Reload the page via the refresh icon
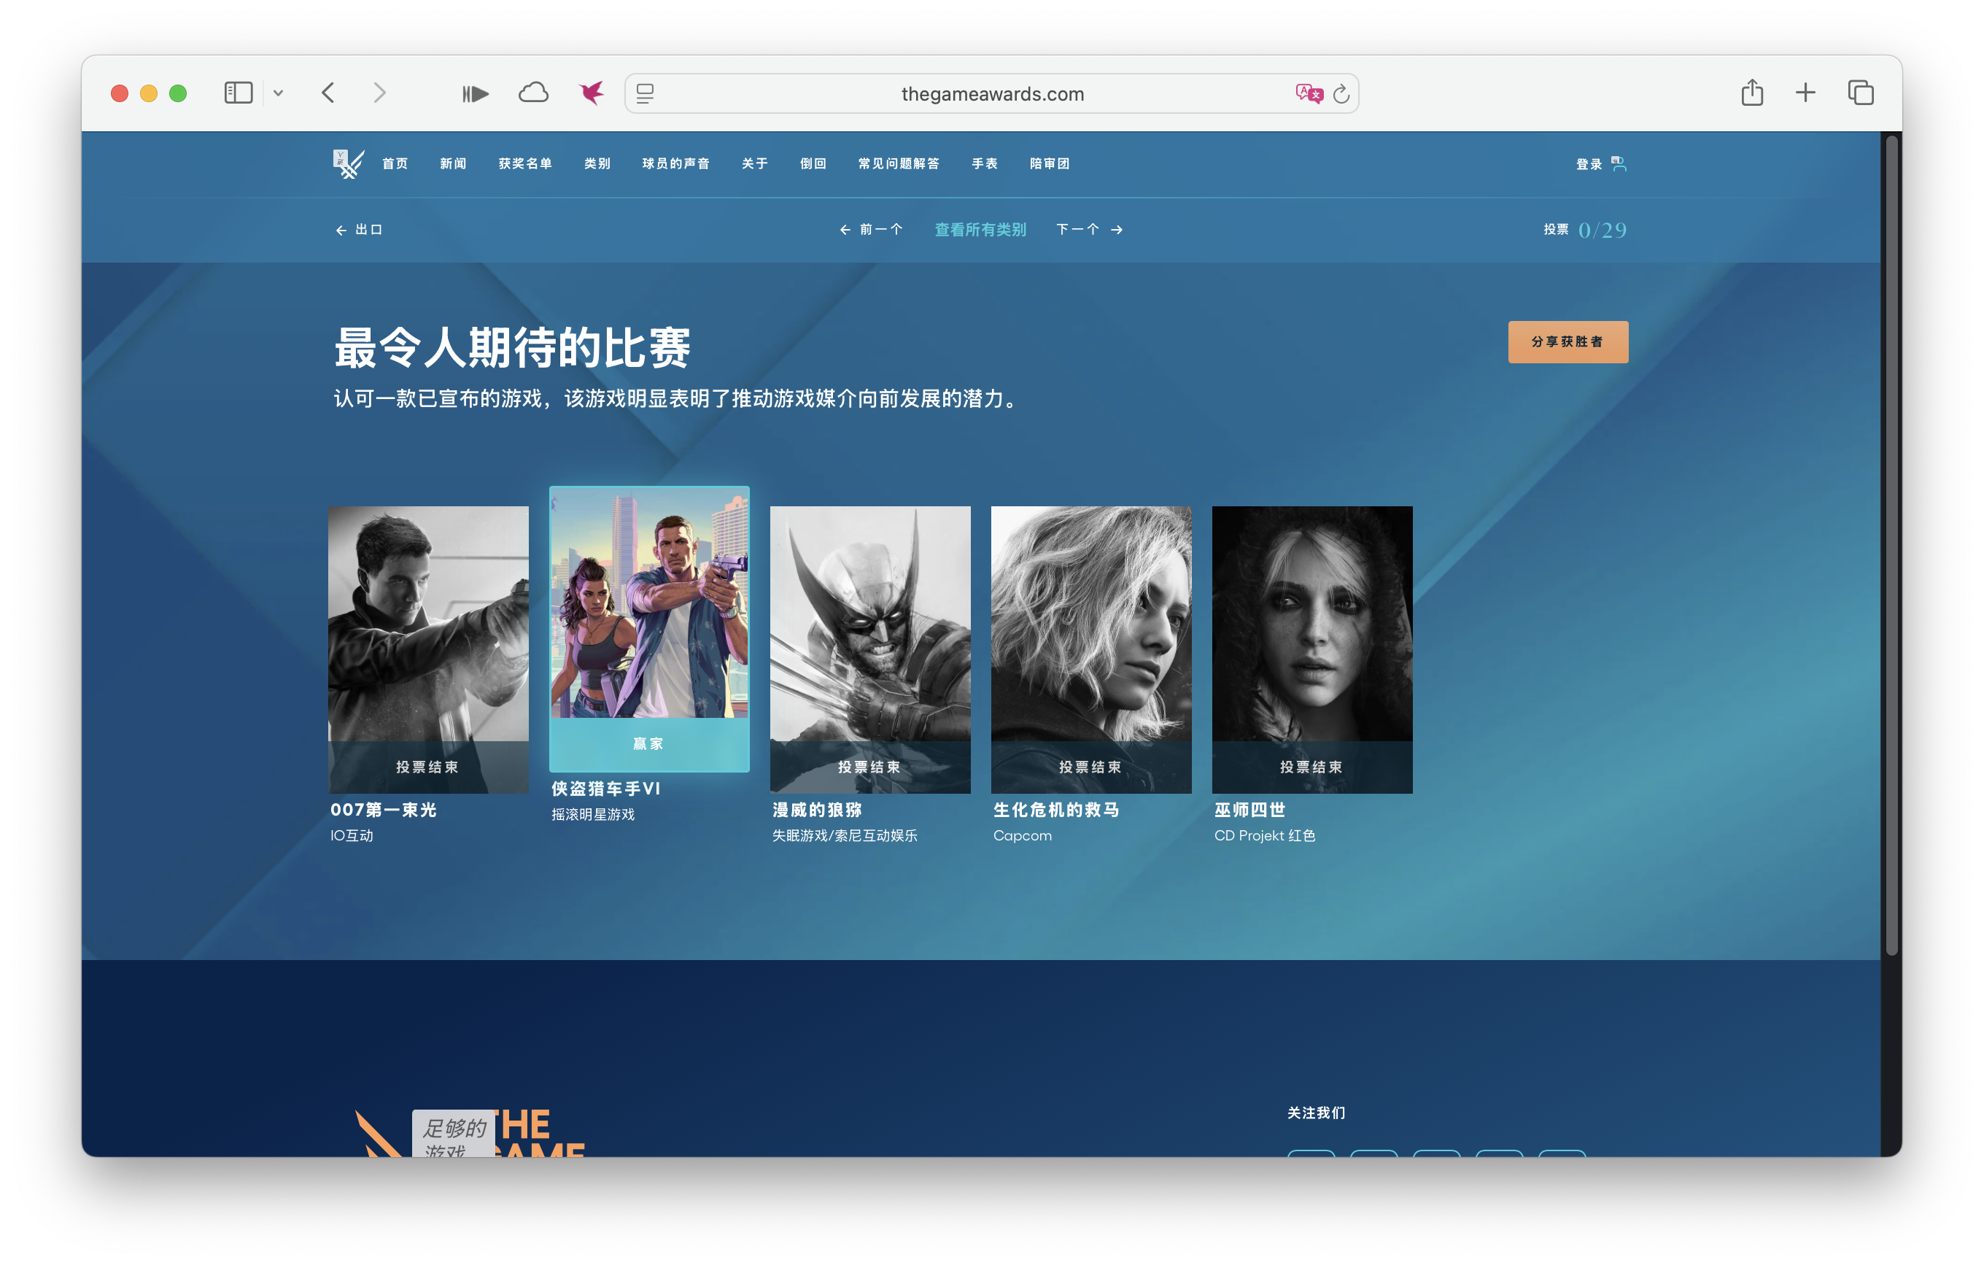This screenshot has height=1265, width=1984. click(1341, 93)
